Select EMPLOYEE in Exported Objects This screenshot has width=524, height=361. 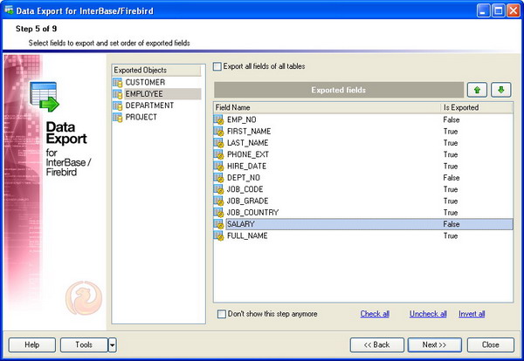tap(144, 94)
